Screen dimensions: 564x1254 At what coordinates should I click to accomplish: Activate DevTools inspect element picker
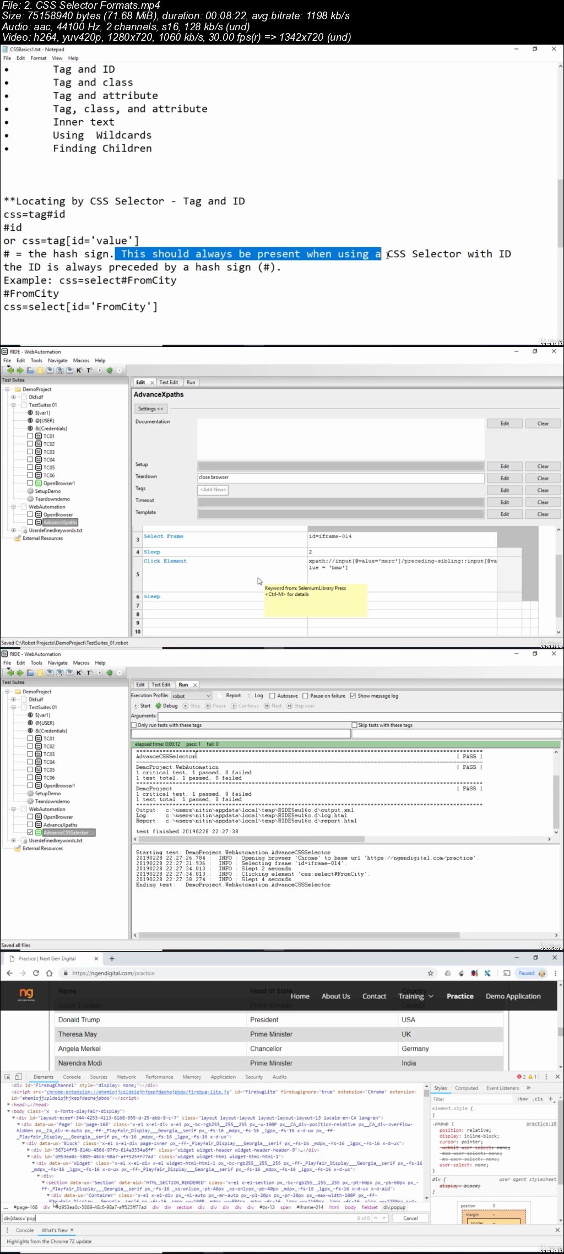pyautogui.click(x=8, y=1077)
